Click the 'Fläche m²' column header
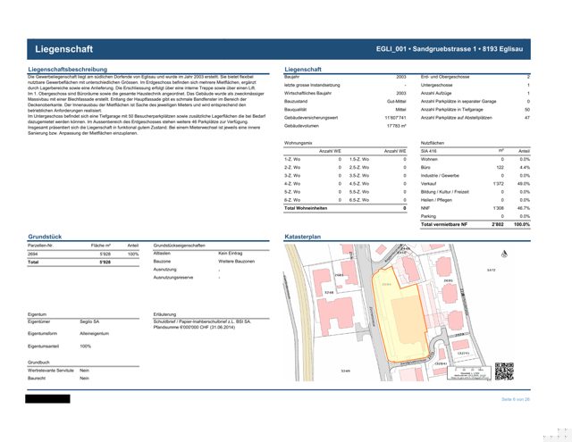The height and width of the screenshot is (442, 572). pyautogui.click(x=101, y=246)
